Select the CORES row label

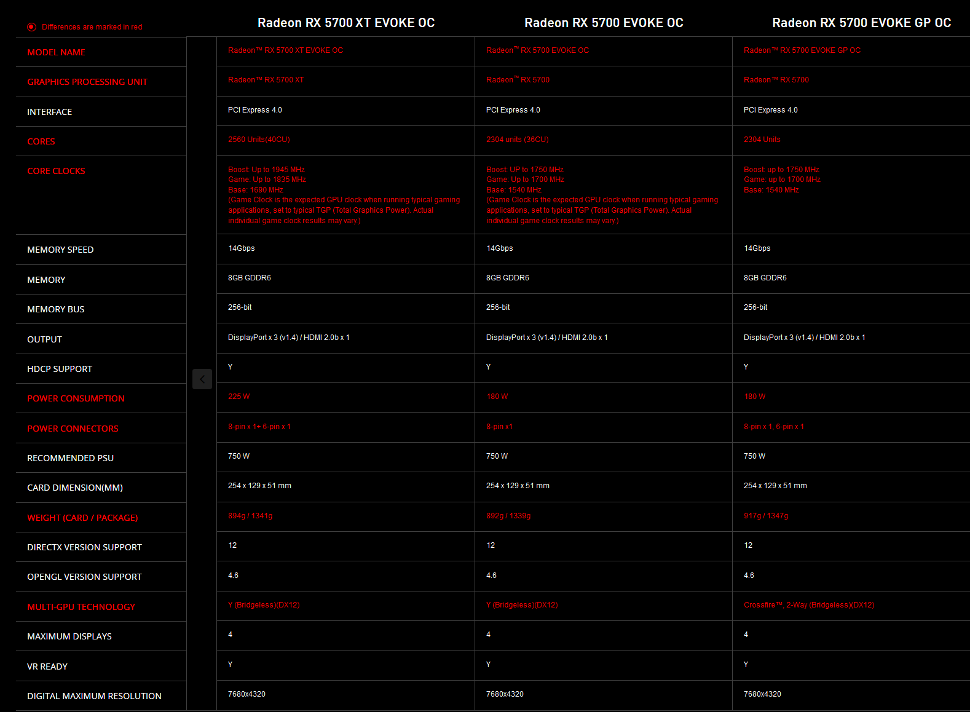(41, 141)
